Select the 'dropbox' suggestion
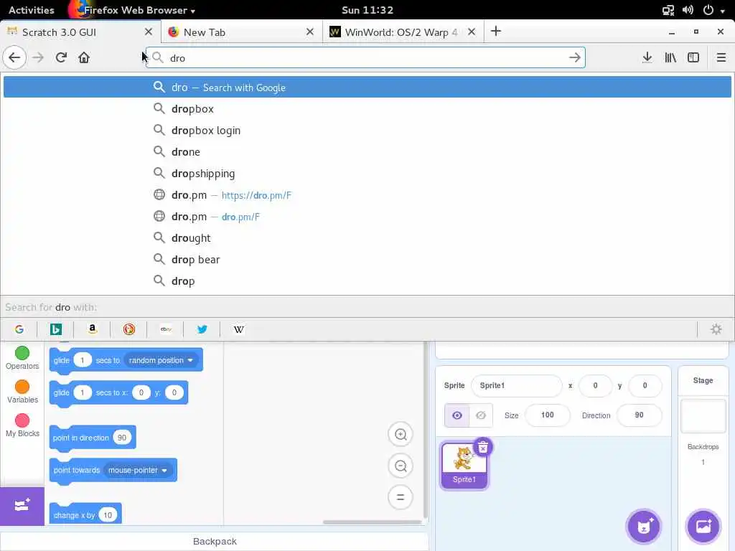735x551 pixels. pos(367,109)
